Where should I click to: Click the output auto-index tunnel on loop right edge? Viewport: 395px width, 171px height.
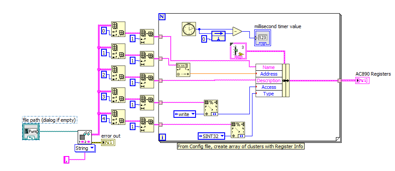(x=339, y=80)
